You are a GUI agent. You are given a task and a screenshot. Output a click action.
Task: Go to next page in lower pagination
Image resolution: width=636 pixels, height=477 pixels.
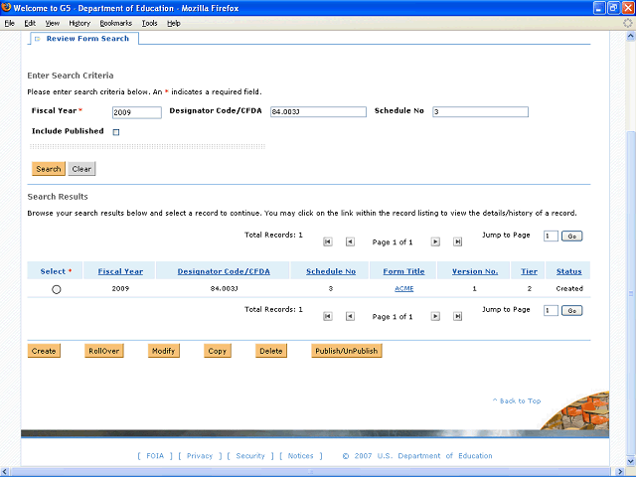[435, 316]
